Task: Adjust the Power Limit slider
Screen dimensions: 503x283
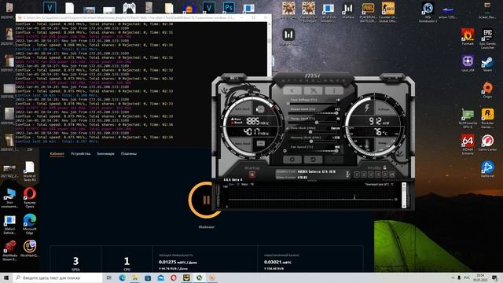Action: click(313, 113)
